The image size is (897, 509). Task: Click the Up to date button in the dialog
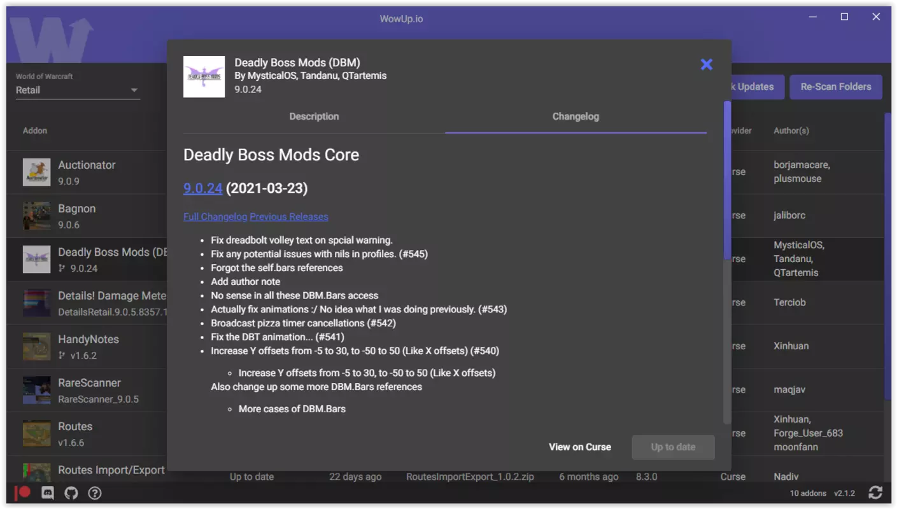tap(673, 447)
